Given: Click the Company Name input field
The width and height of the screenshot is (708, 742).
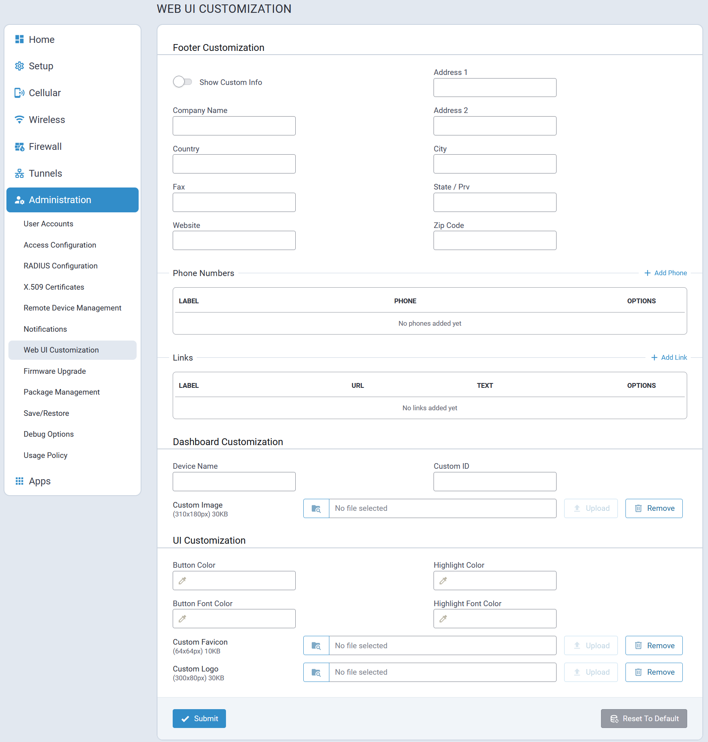Looking at the screenshot, I should [234, 126].
